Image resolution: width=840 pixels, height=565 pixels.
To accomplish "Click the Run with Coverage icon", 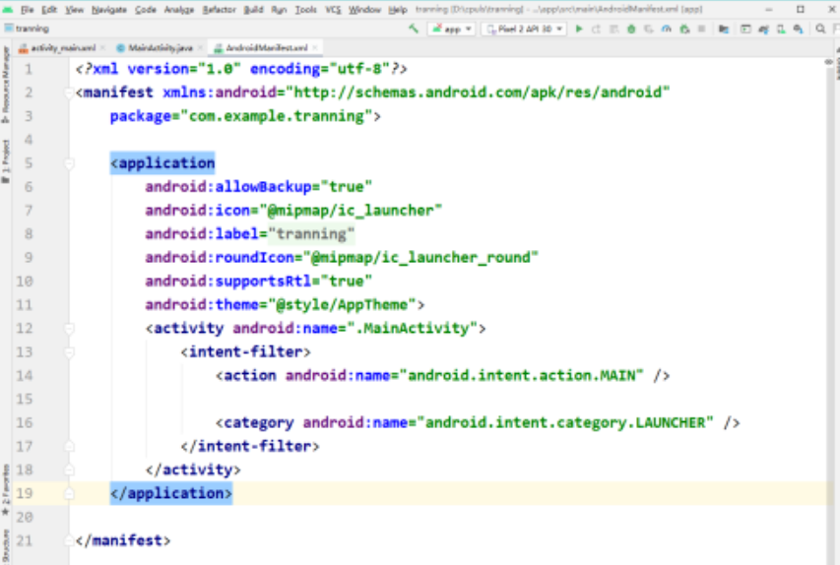I will 648,29.
